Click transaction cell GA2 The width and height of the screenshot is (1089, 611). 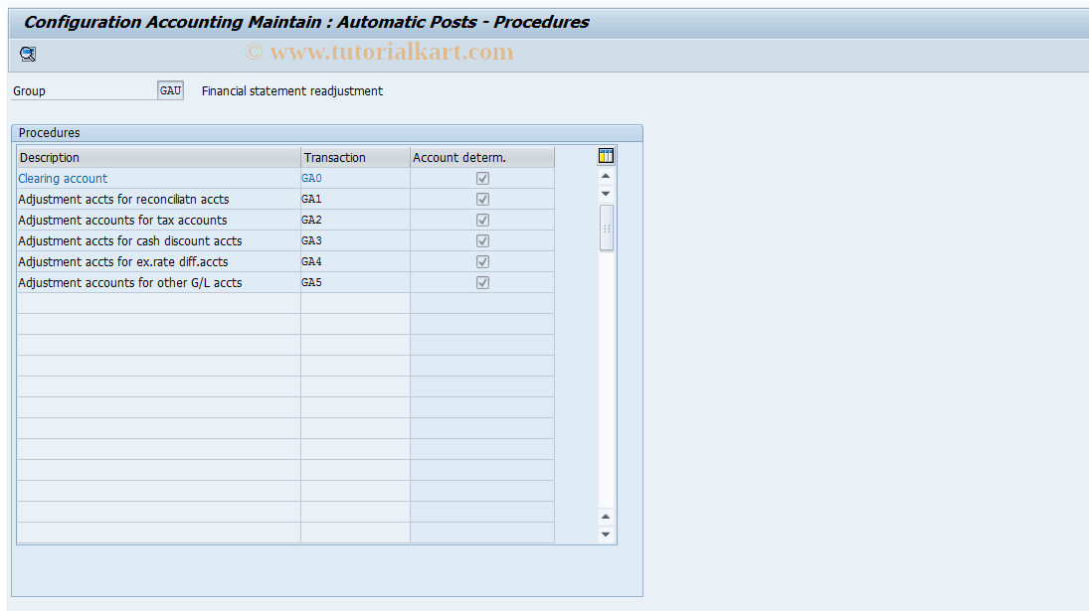355,220
